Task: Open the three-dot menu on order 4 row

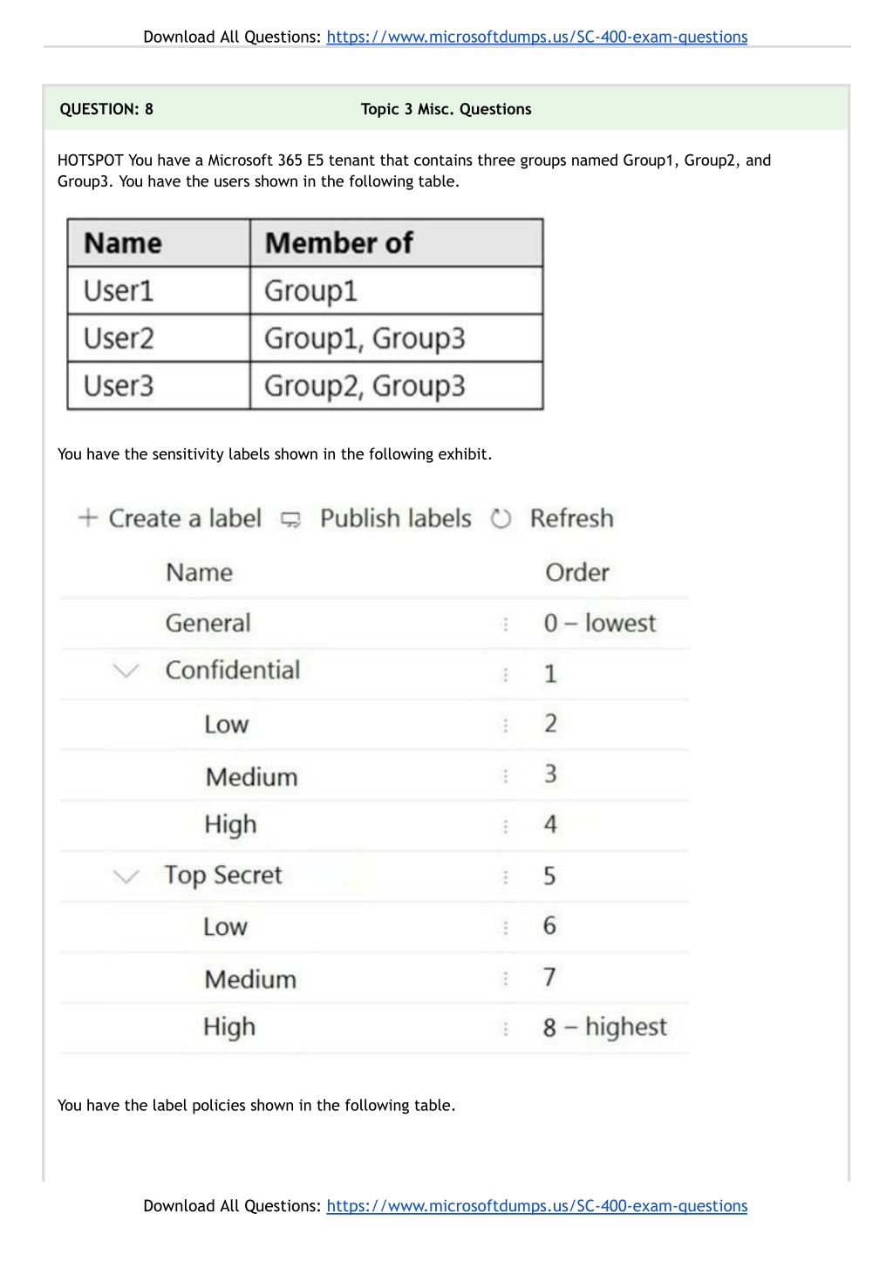Action: point(506,826)
